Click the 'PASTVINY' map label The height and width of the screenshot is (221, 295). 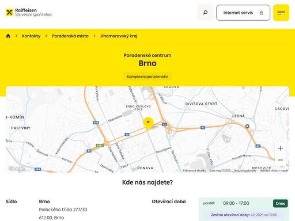21,128
